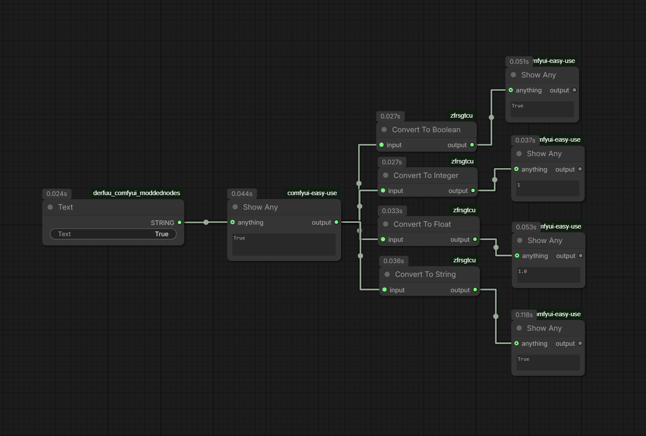Click the STRING output socket of Text node
The image size is (646, 436).
179,222
